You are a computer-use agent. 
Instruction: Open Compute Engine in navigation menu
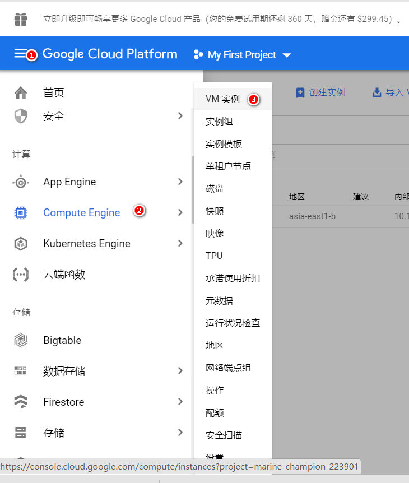point(82,212)
